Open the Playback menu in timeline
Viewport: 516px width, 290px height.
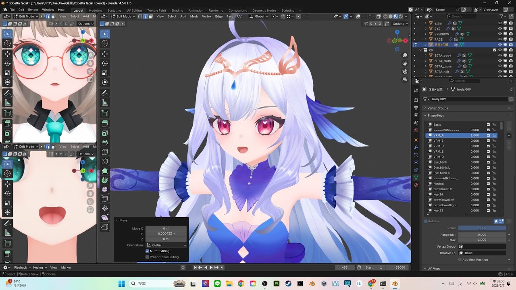22,267
